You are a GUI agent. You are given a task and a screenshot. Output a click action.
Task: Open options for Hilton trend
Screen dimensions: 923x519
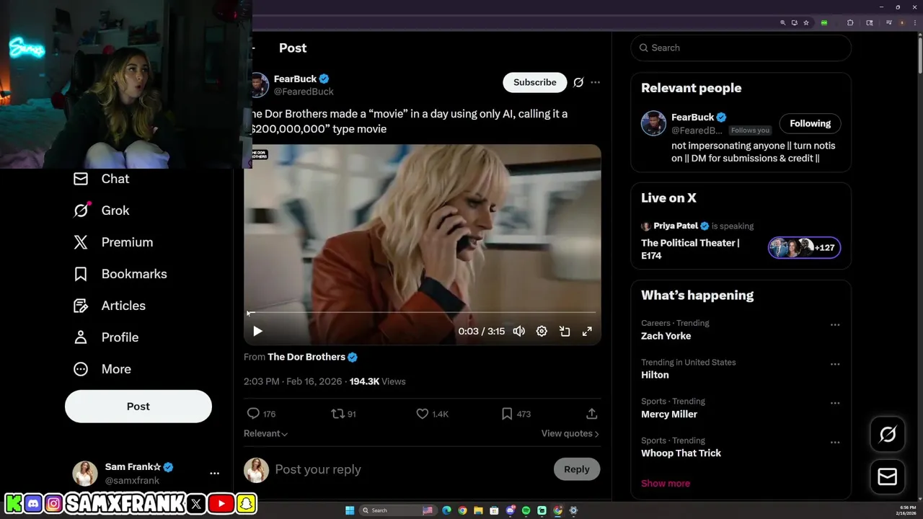(x=835, y=364)
